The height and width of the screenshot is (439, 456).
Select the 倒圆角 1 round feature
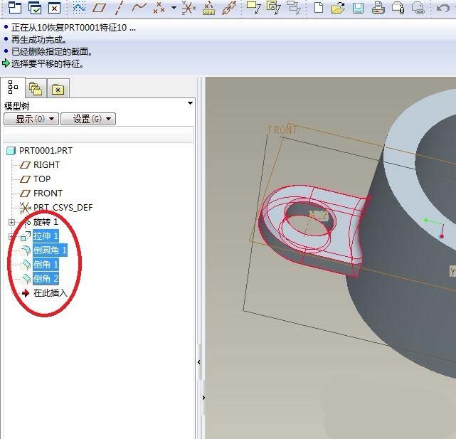[50, 250]
